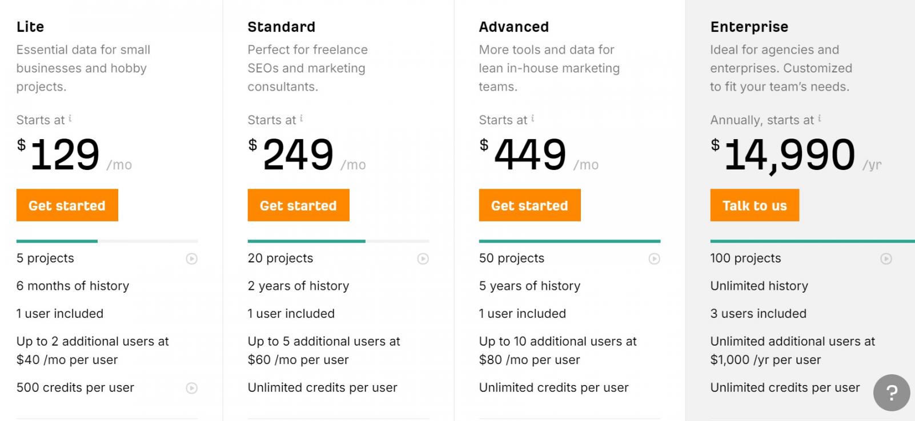This screenshot has height=421, width=915.
Task: Play the video for "100 projects" feature
Action: click(x=886, y=259)
